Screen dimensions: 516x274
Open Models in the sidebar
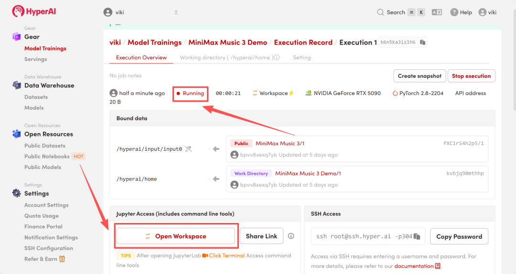coord(34,107)
